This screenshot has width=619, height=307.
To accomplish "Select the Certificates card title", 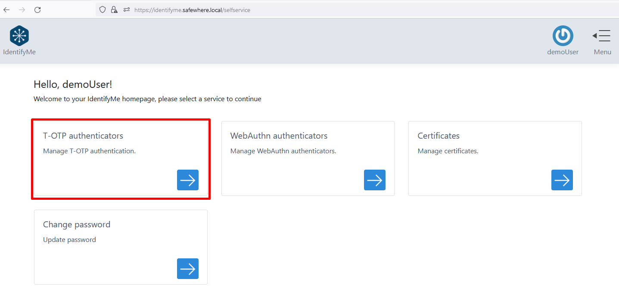I will tap(439, 136).
